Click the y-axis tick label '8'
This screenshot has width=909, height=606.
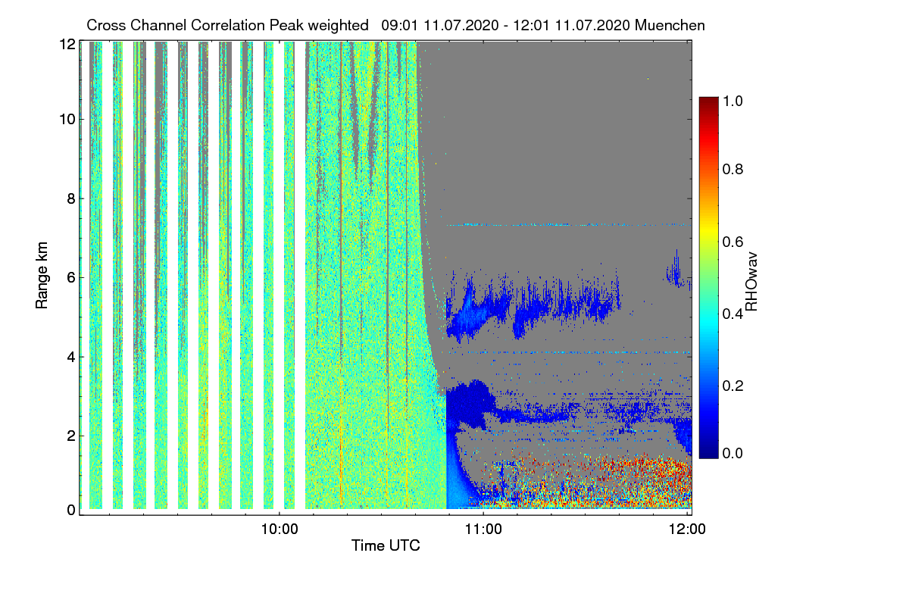click(x=71, y=198)
